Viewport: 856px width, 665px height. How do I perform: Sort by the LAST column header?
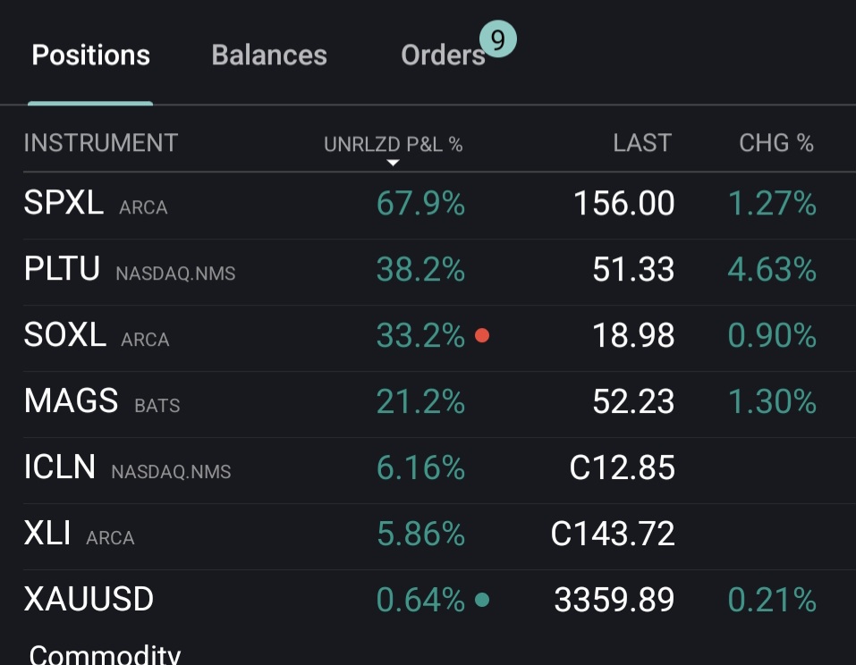coord(641,143)
